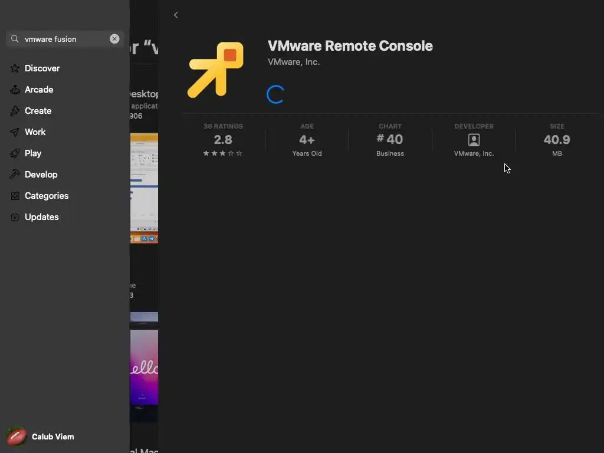Image resolution: width=604 pixels, height=453 pixels.
Task: Clear the vmware fusion search text
Action: click(x=114, y=39)
